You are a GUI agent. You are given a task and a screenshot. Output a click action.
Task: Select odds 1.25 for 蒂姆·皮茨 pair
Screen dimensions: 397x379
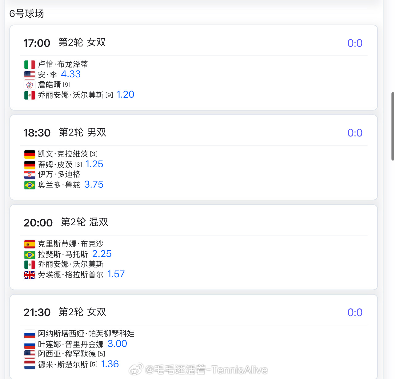point(94,164)
